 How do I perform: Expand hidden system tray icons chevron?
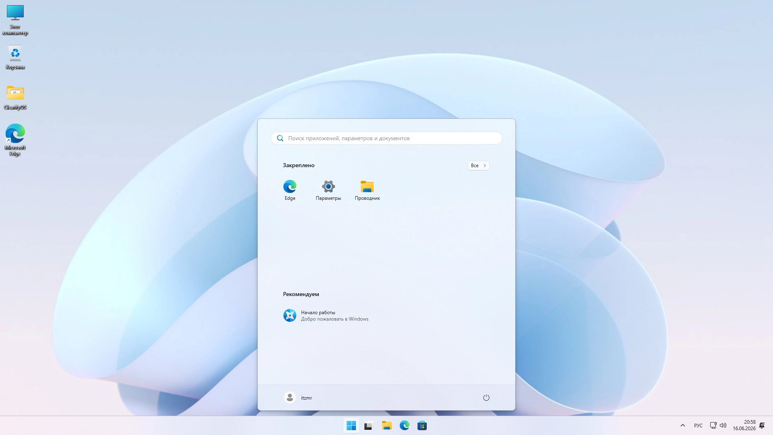pyautogui.click(x=682, y=425)
